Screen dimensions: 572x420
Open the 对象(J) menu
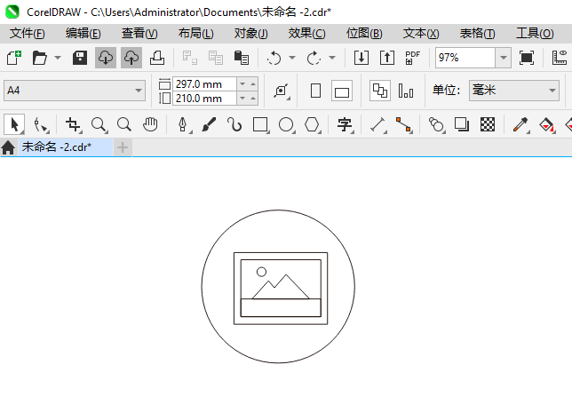point(251,34)
